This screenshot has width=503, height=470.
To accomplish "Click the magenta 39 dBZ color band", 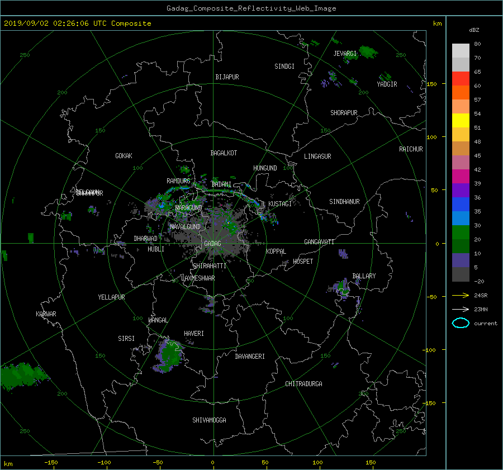I will point(461,177).
